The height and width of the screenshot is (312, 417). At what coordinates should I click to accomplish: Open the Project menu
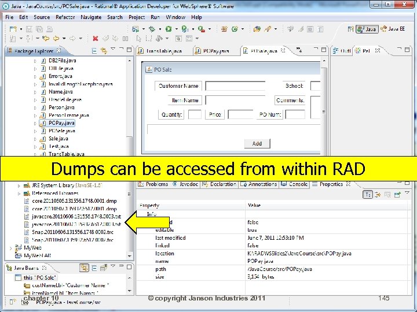(x=137, y=17)
